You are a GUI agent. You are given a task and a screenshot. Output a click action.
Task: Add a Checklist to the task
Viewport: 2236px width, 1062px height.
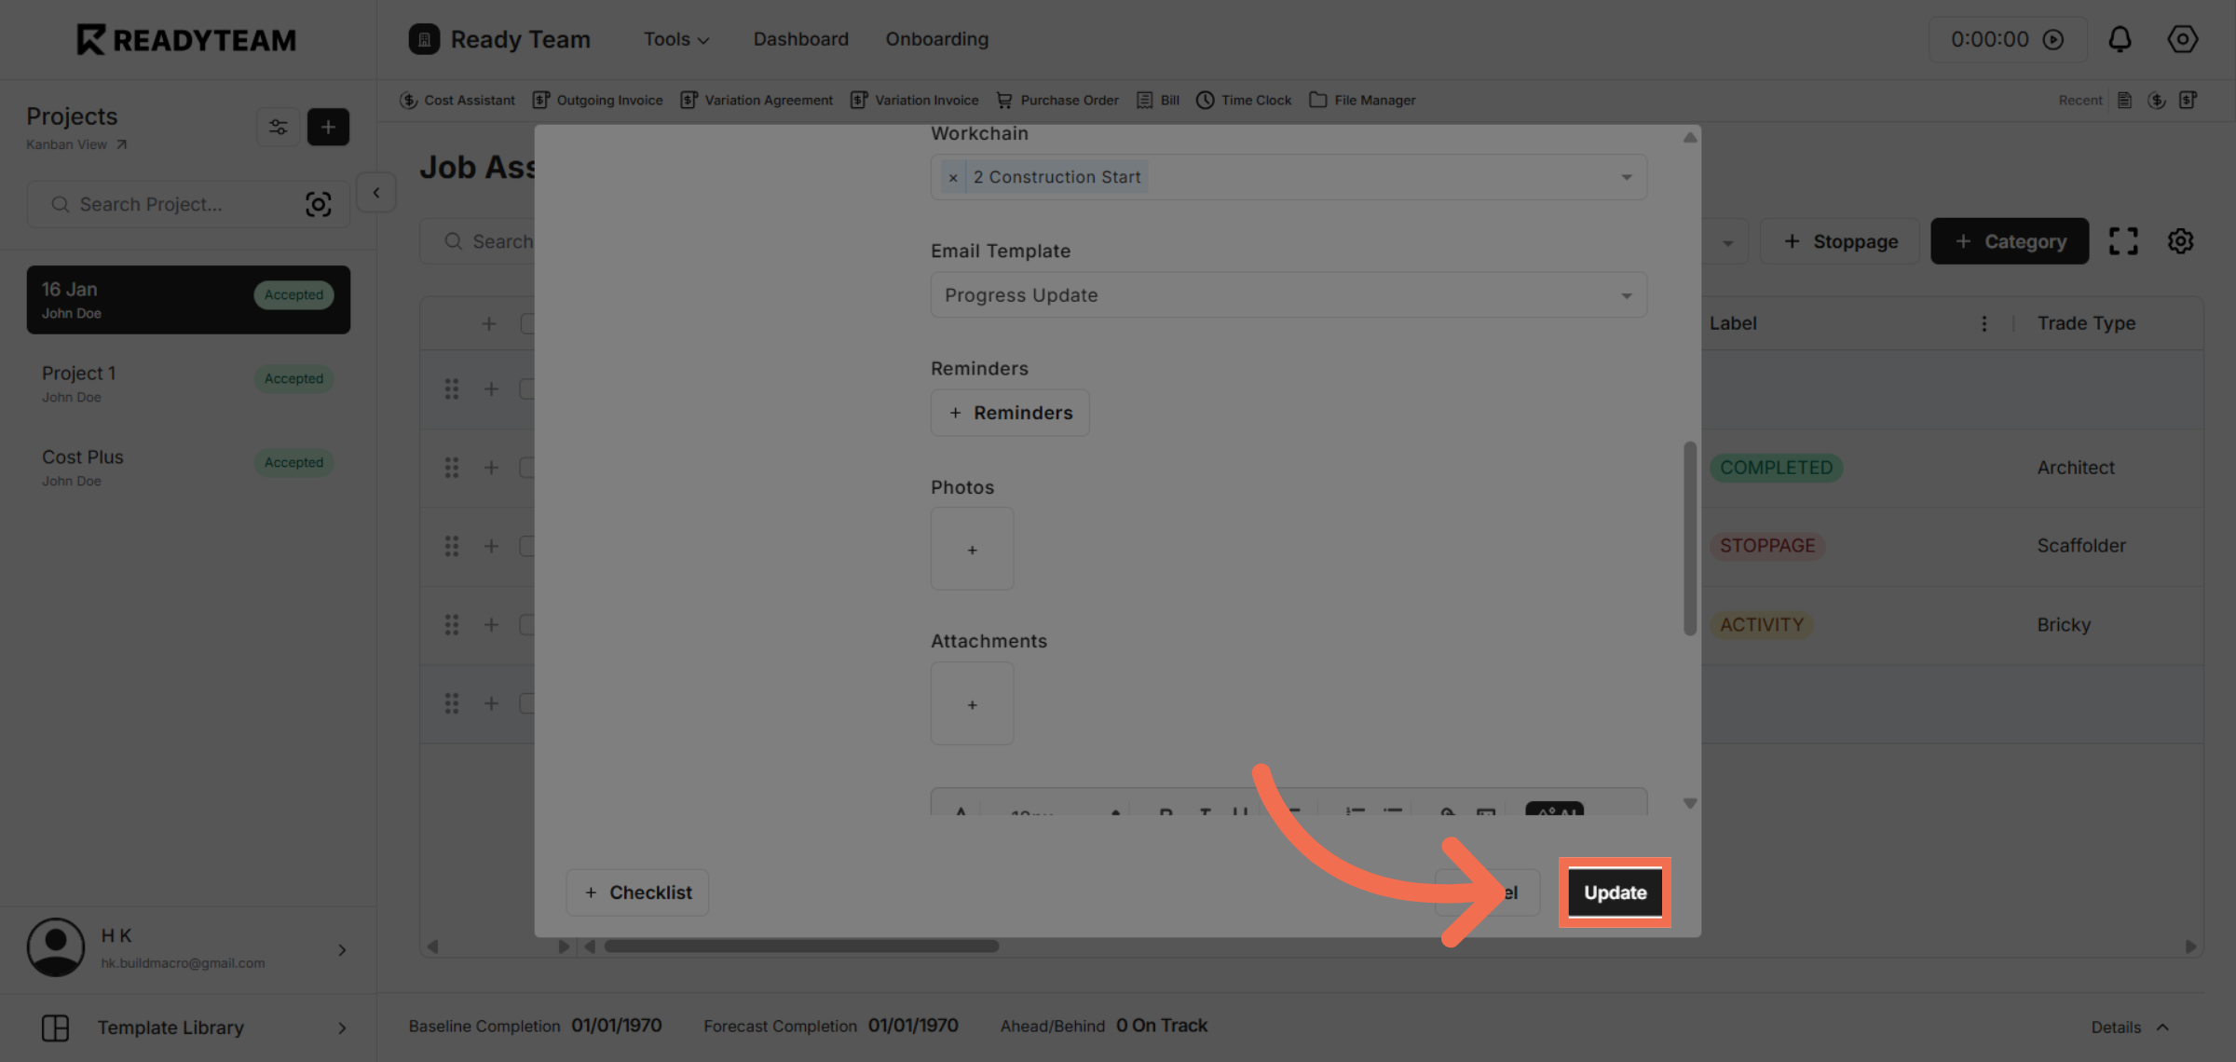point(637,892)
